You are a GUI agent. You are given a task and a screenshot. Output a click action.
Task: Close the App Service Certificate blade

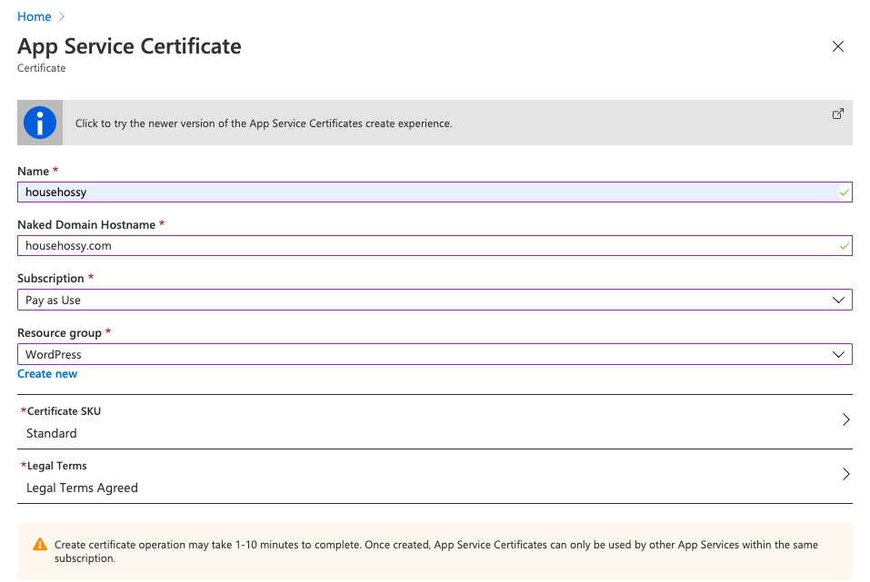838,46
